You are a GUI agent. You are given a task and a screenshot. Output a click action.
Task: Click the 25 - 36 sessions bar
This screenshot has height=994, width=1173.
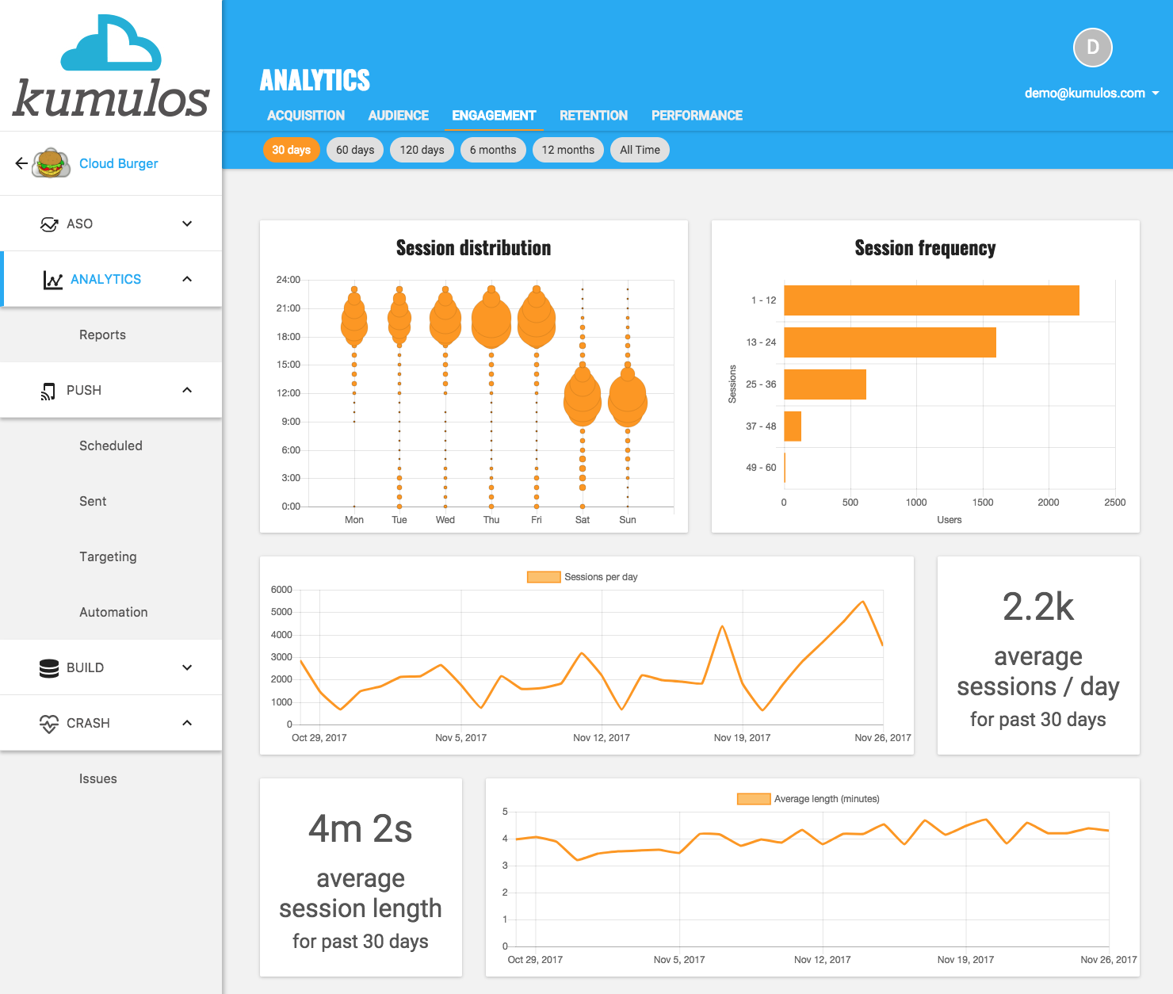pyautogui.click(x=825, y=384)
